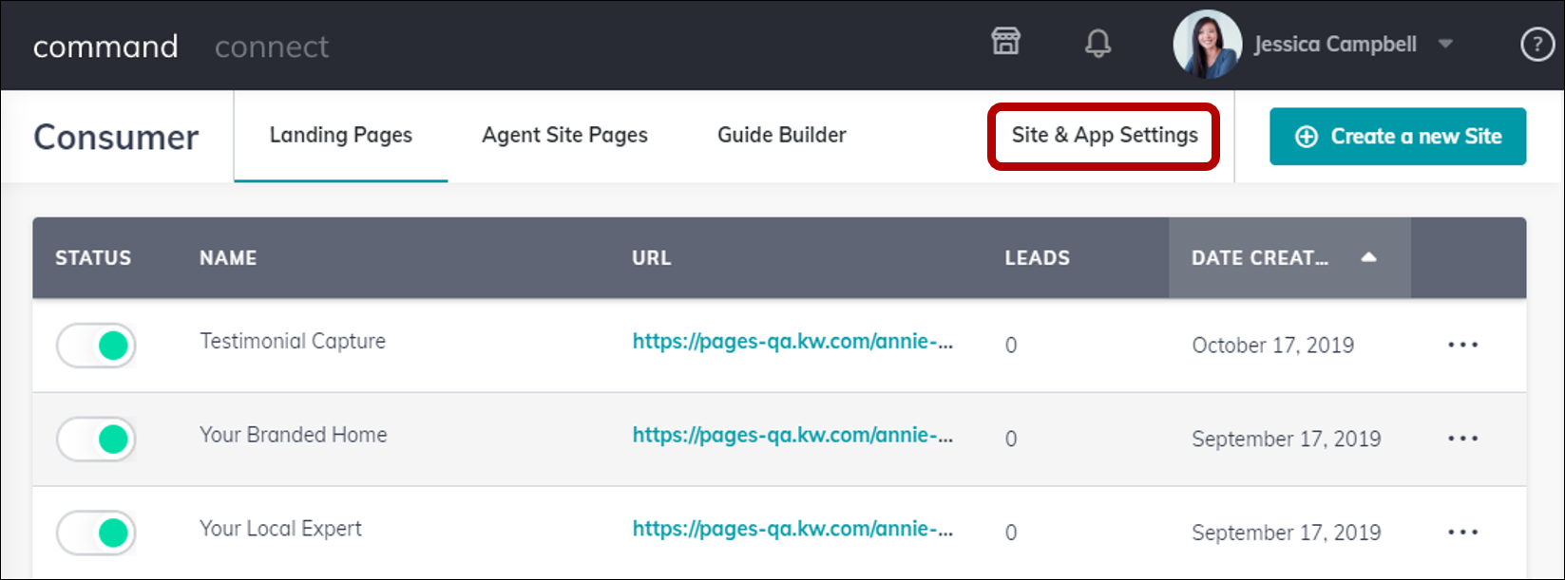Go to the connect section
This screenshot has height=580, width=1565.
[x=272, y=47]
